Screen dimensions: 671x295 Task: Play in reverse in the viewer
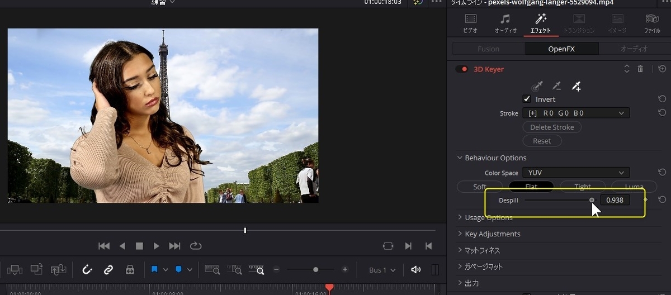coord(122,246)
